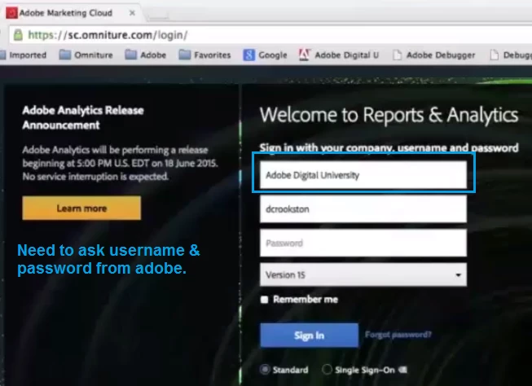Click the company field with Adobe Digital University
The width and height of the screenshot is (532, 386).
coord(363,175)
